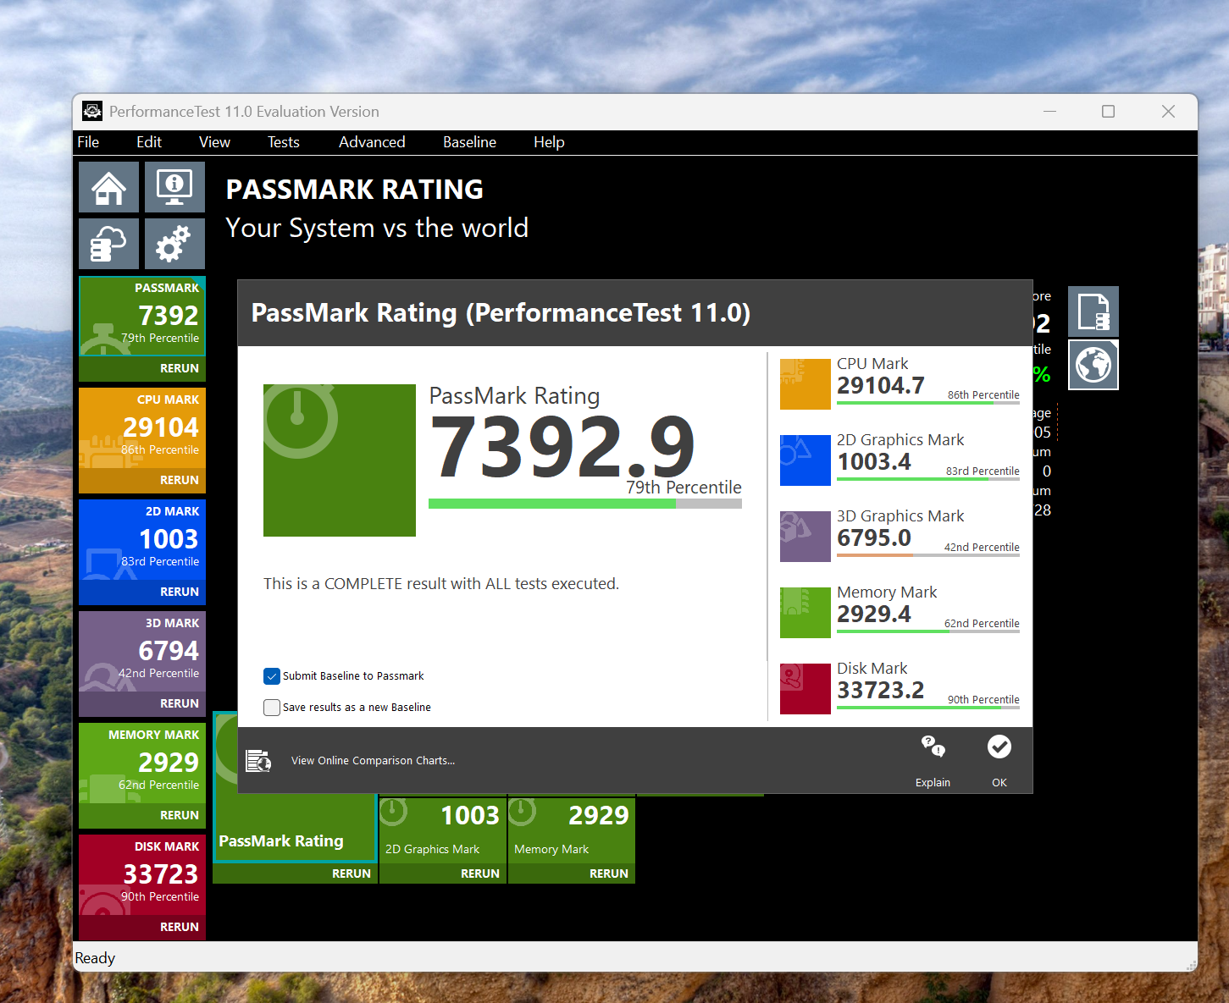
Task: Click the save results file icon
Action: click(1093, 311)
